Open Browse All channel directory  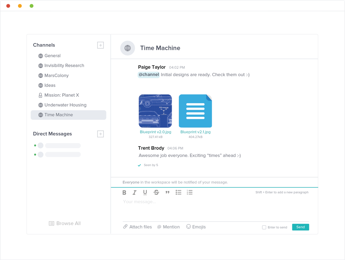(x=64, y=223)
